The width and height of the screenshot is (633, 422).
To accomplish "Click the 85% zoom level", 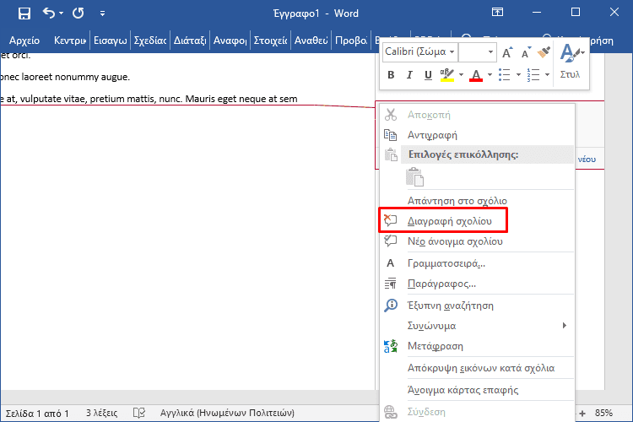I will tap(603, 413).
